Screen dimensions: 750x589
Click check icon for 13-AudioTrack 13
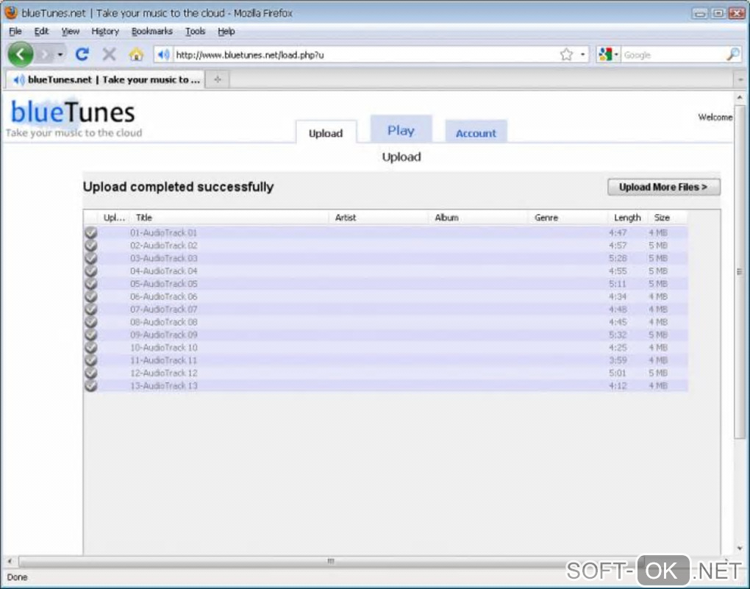91,385
